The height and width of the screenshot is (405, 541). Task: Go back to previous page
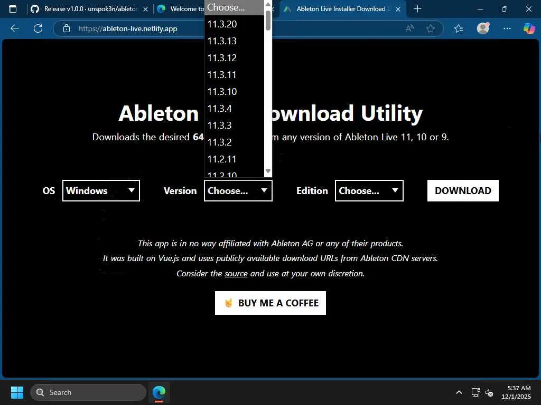(14, 28)
